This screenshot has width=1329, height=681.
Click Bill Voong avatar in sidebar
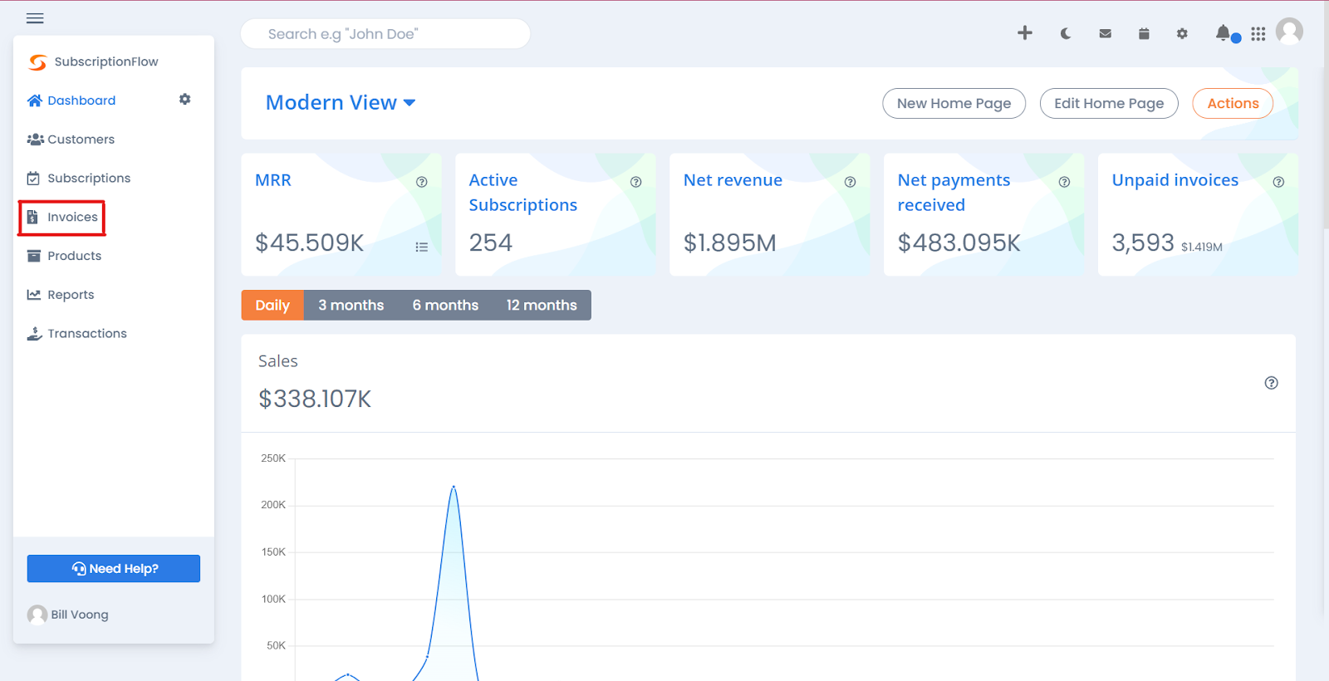click(x=37, y=615)
